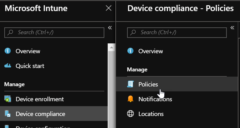Viewport: 240px width, 128px height.
Task: Click the Quick start cloud icon
Action: point(8,66)
